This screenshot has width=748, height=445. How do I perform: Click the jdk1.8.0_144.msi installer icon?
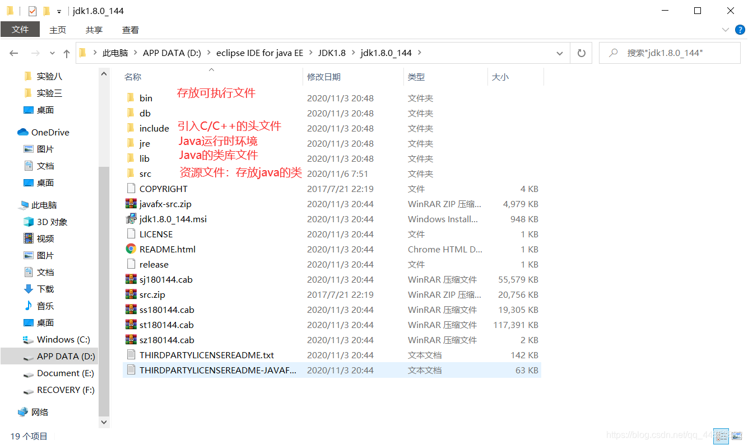(131, 219)
